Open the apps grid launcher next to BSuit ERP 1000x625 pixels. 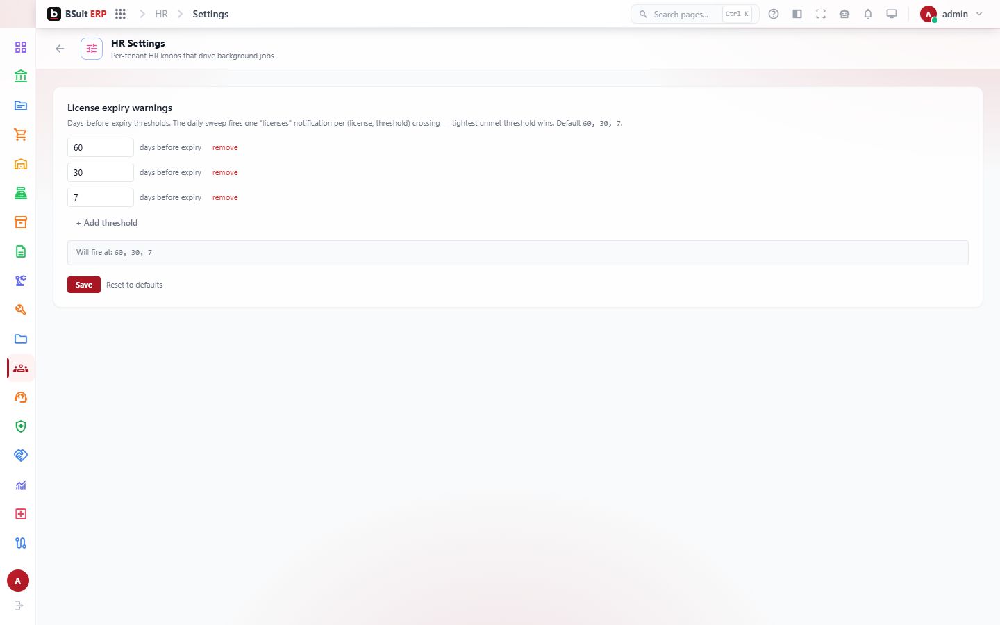pyautogui.click(x=120, y=14)
